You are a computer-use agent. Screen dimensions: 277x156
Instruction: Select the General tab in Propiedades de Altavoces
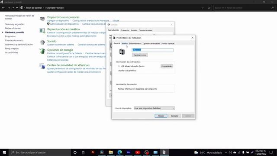117,43
